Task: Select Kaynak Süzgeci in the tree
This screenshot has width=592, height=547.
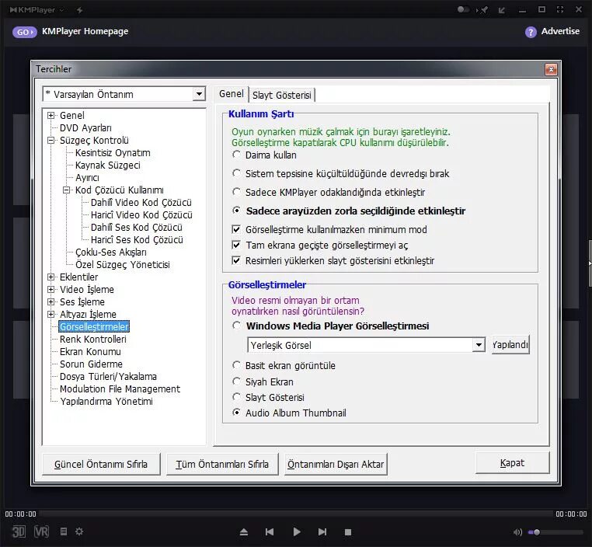Action: coord(108,165)
